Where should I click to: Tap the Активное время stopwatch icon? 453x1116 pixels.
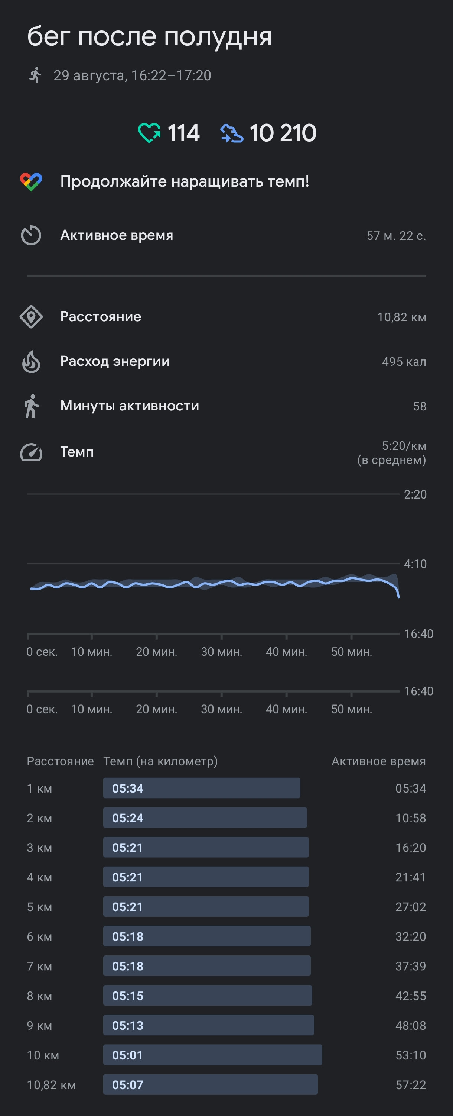pos(31,235)
